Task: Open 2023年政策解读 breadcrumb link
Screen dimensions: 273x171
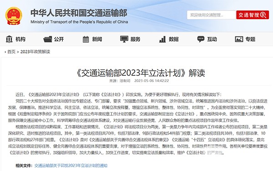Action: (x=35, y=52)
